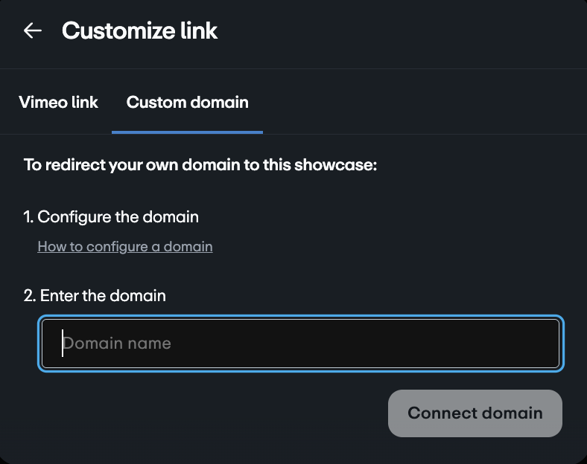
Task: Click the underlined configure-a-domain help text
Action: pos(125,247)
